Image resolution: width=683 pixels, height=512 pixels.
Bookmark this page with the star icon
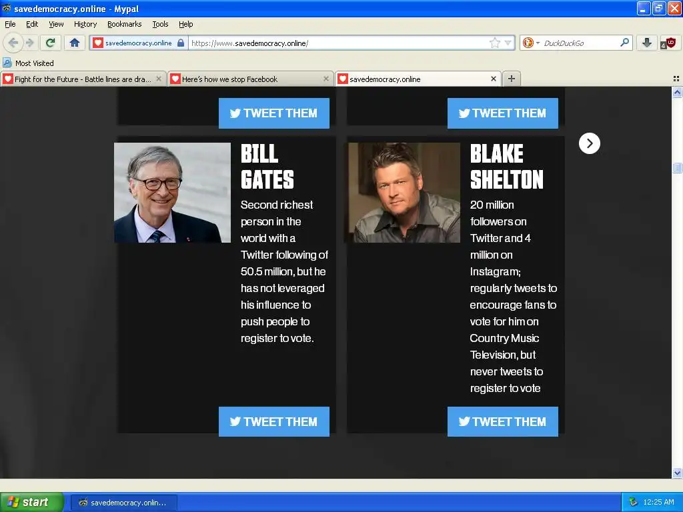[495, 43]
